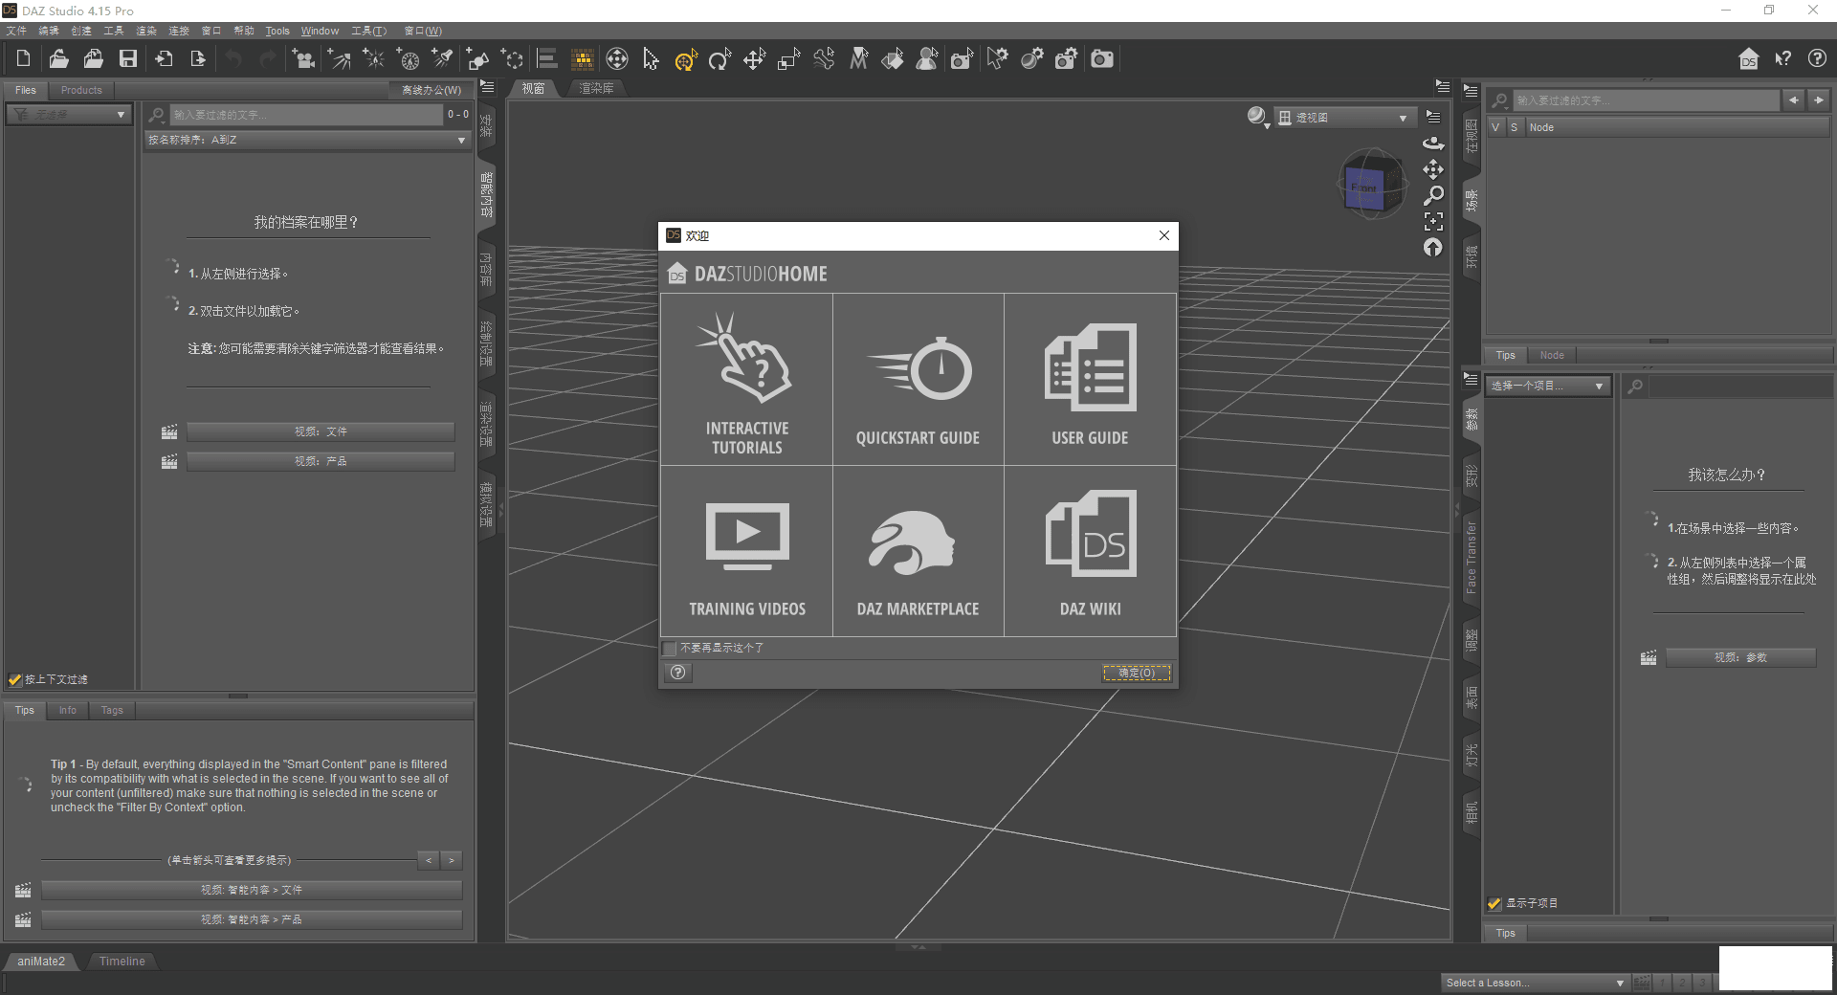Open the Training Videos tile
The image size is (1837, 995).
click(x=746, y=551)
